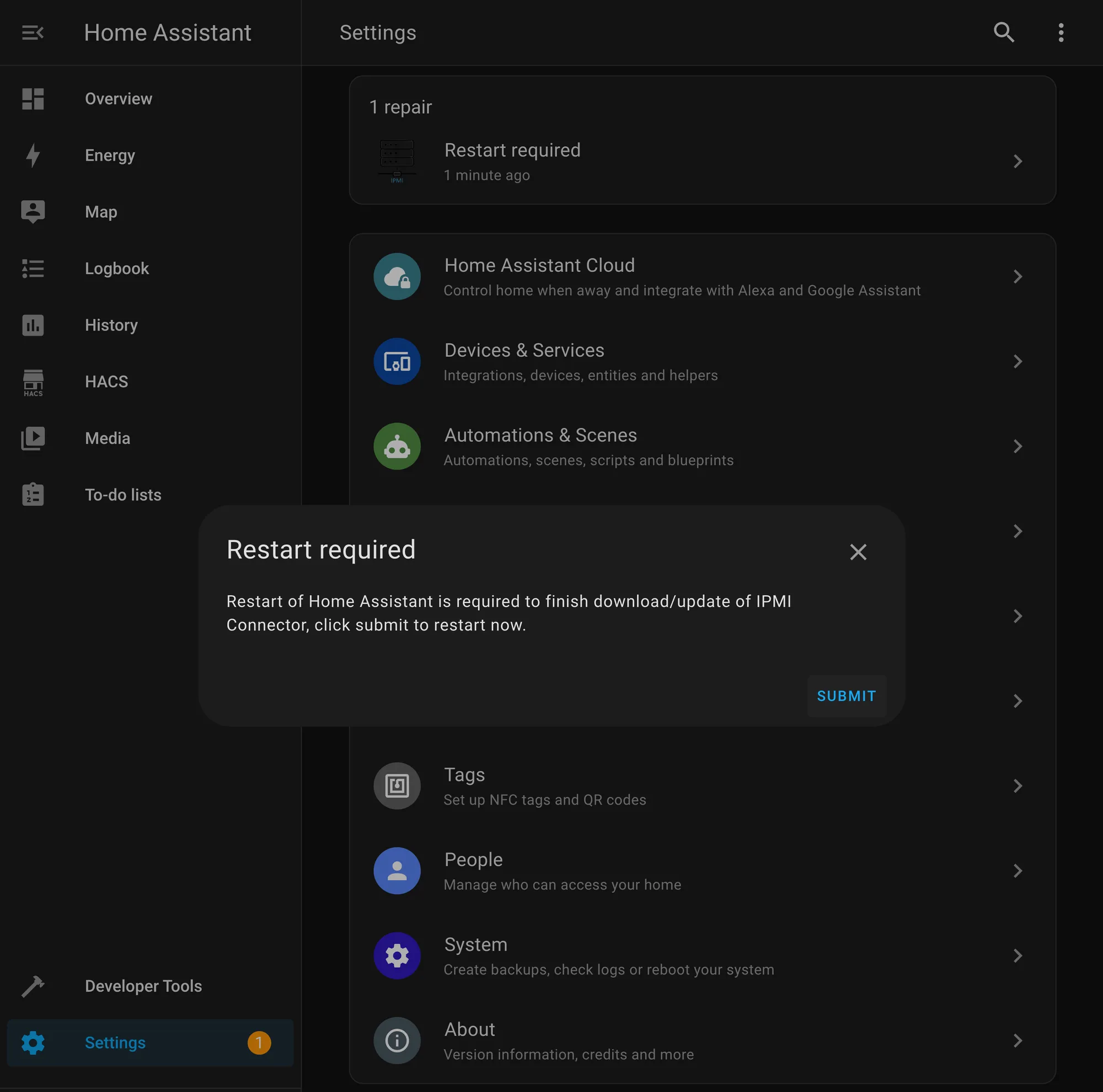Click the History chart icon
The image size is (1103, 1092).
coord(33,325)
